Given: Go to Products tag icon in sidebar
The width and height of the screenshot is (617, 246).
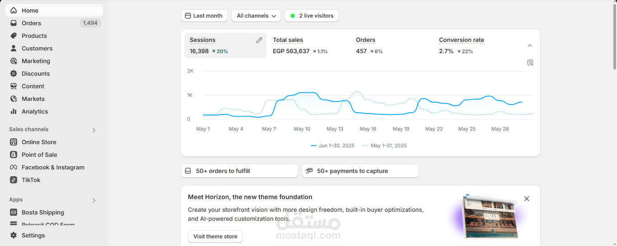Looking at the screenshot, I should click(14, 36).
